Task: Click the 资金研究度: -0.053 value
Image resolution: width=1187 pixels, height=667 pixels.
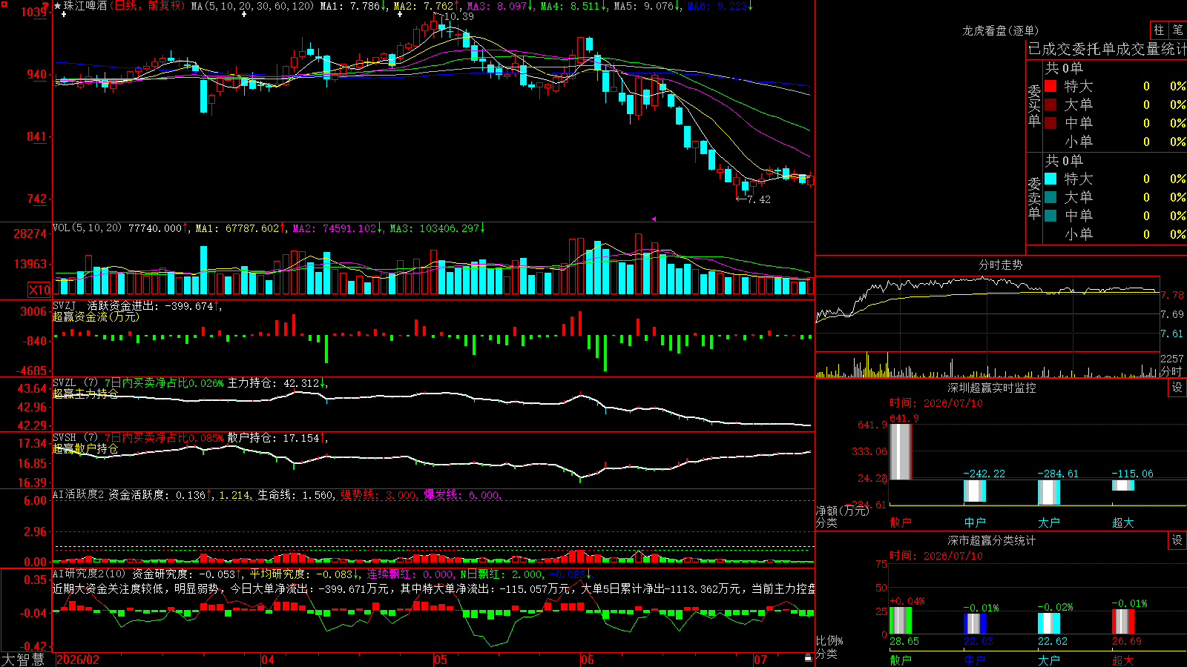Action: tap(188, 574)
